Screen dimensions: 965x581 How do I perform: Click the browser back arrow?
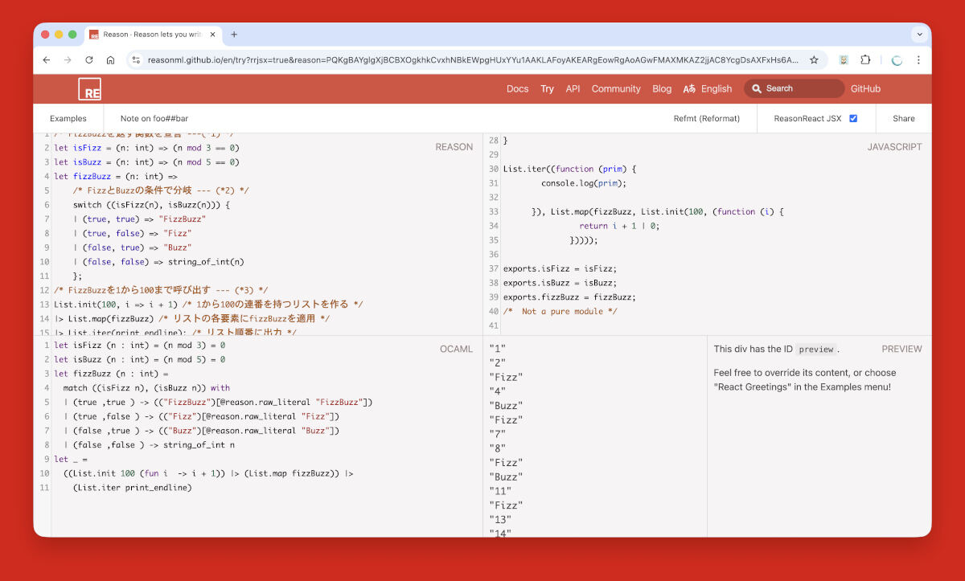47,60
